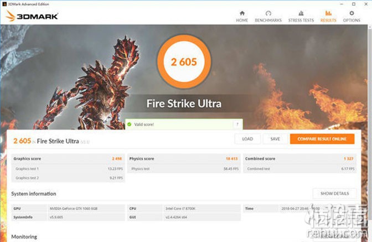The image size is (372, 242).
Task: Click the NVIDIA GeForce GTX 1060 6GB value
Action: coord(74,208)
